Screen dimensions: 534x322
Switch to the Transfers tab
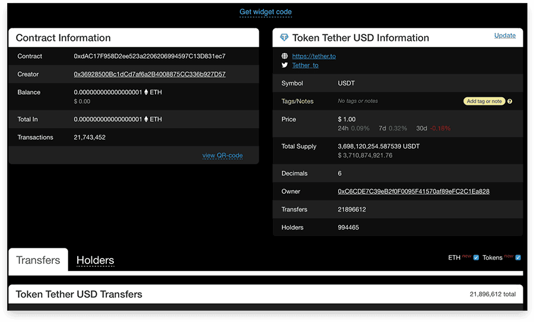click(38, 260)
